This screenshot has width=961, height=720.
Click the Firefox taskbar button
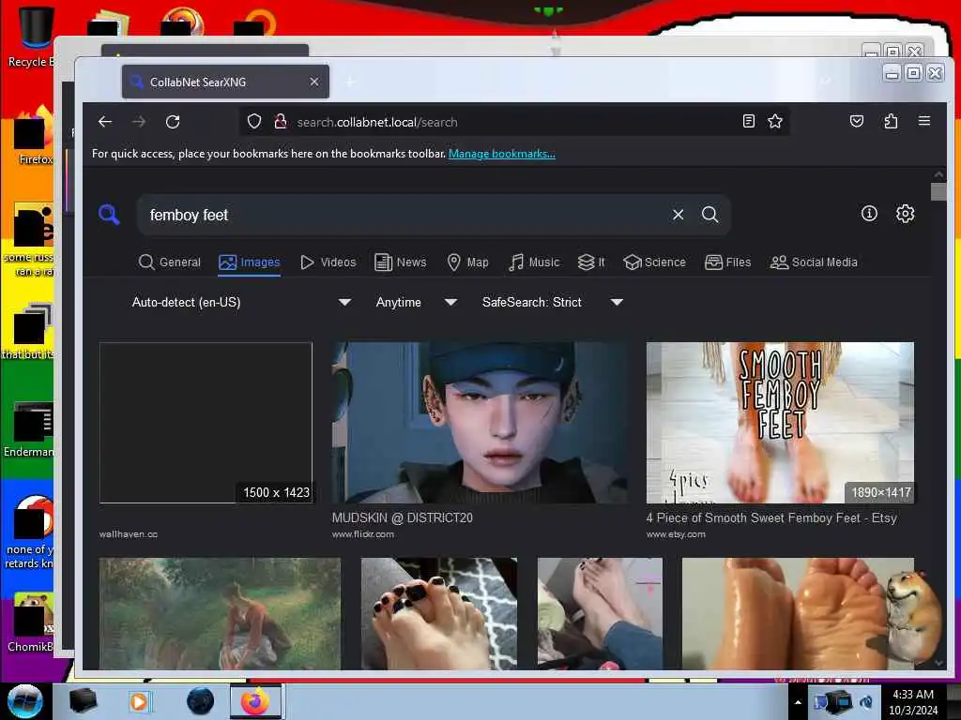(255, 701)
